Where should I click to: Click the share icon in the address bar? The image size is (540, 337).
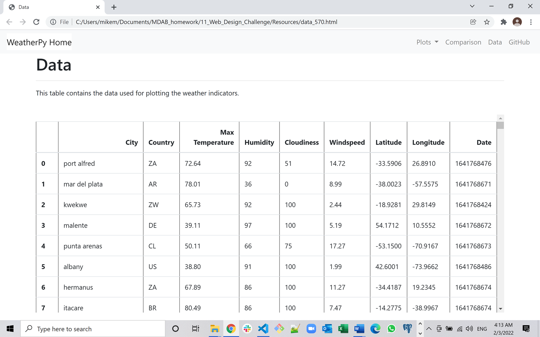click(x=473, y=22)
